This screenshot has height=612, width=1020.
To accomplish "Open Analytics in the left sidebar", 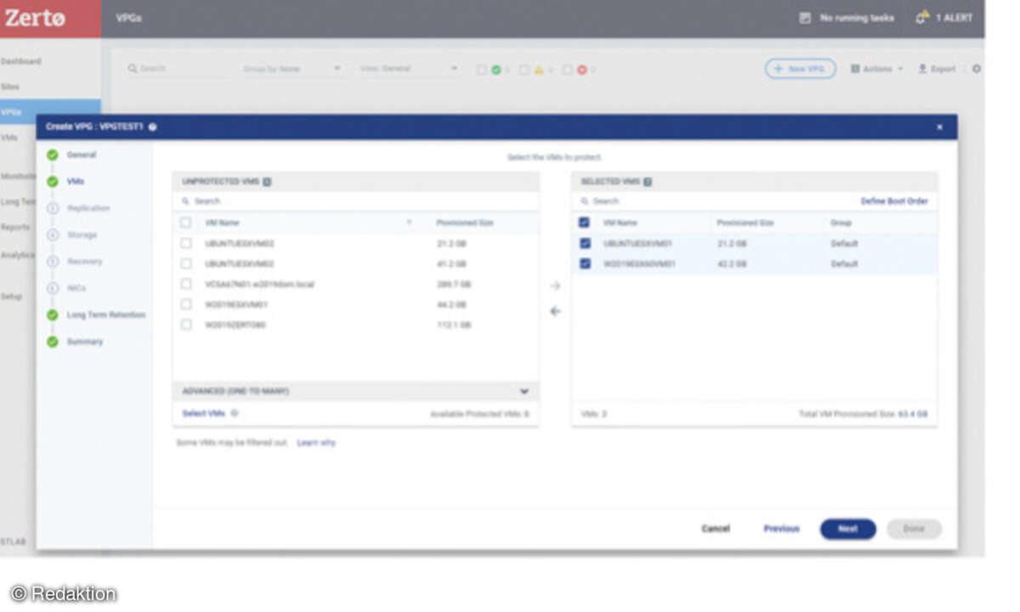I will click(x=17, y=255).
